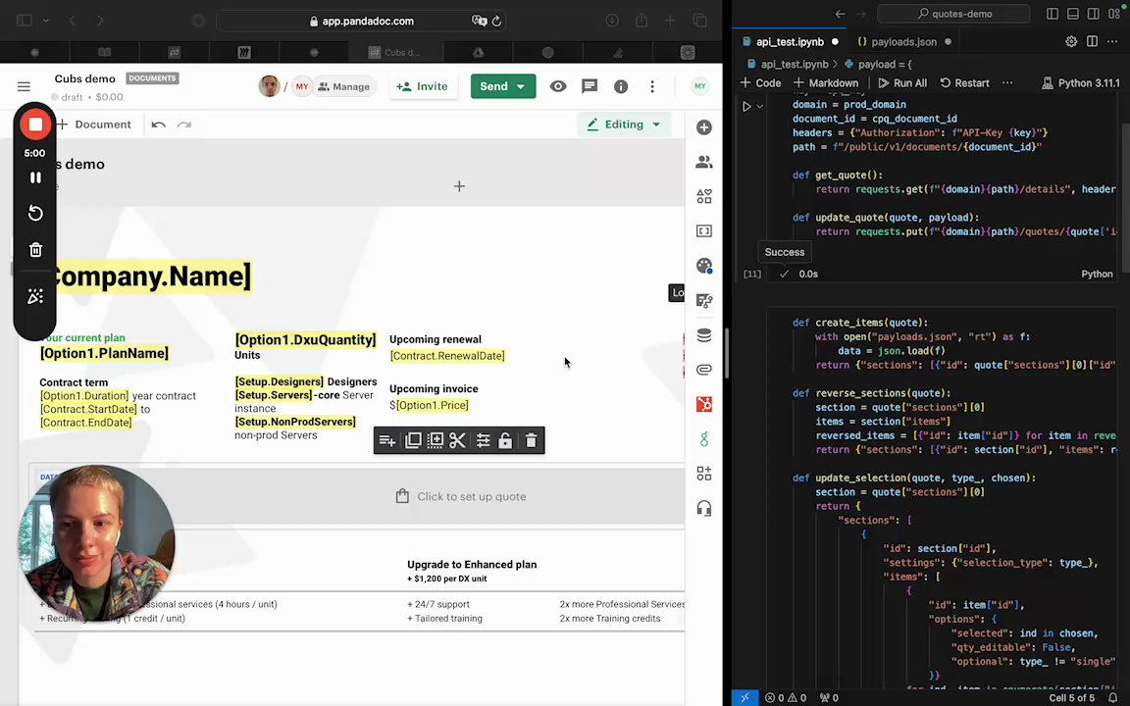Toggle the Safari sidebar button
The image size is (1130, 706).
[24, 21]
